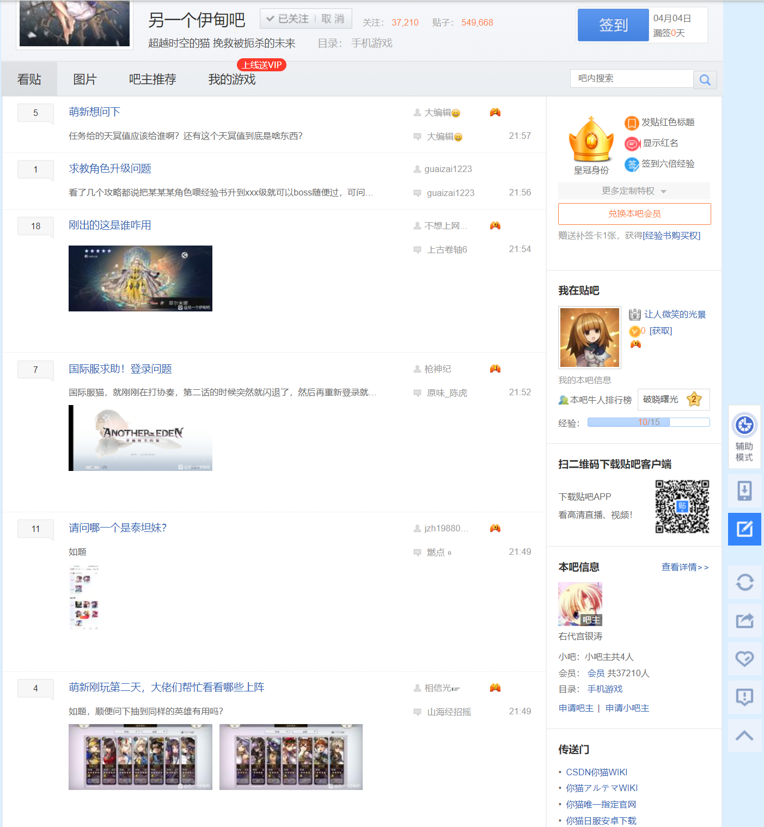The width and height of the screenshot is (764, 827).
Task: Click the 手机游戏 directory link in header
Action: coord(371,43)
